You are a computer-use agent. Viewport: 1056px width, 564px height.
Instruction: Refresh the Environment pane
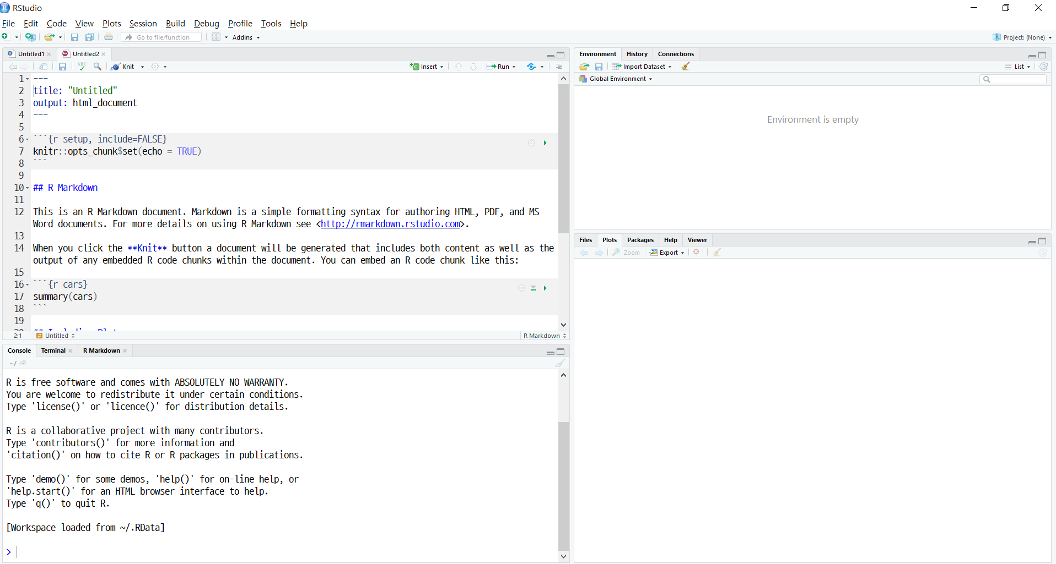[x=1044, y=67]
